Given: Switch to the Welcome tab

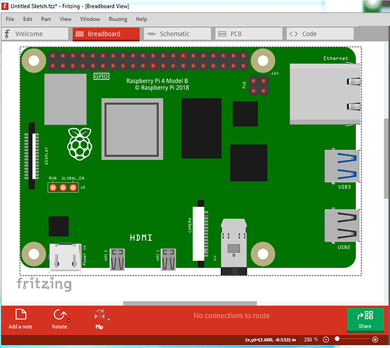Looking at the screenshot, I should (x=35, y=34).
